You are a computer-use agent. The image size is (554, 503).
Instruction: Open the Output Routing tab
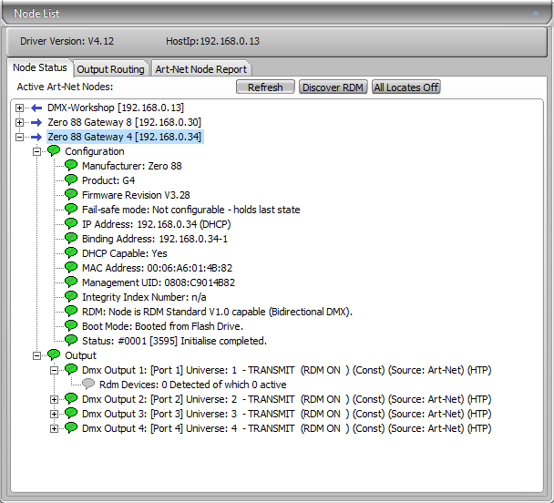(110, 69)
